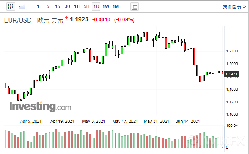Image resolution: width=249 pixels, height=154 pixels.
Task: Open the news panel icon in toolbar
Action: (x=134, y=6)
